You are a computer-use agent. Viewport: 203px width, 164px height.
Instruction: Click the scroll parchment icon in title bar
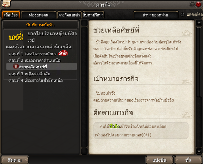click(6, 4)
